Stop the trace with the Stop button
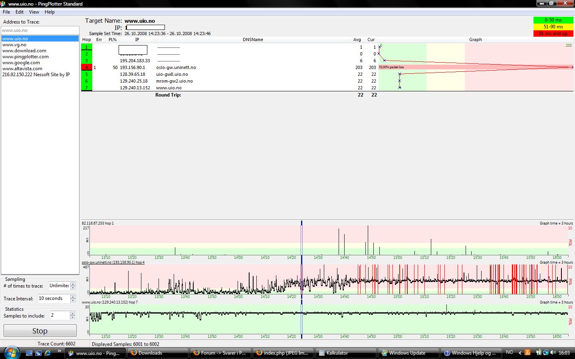This screenshot has width=575, height=359. click(40, 331)
